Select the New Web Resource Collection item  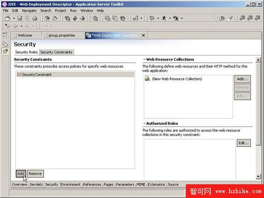pyautogui.click(x=177, y=79)
